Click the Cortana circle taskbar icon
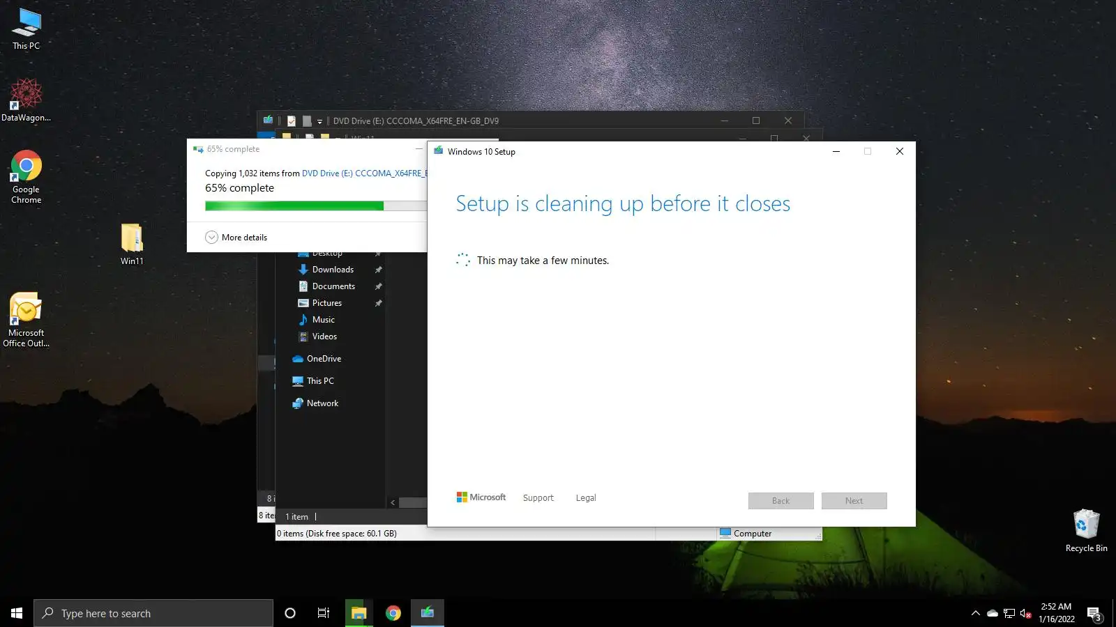Image resolution: width=1116 pixels, height=627 pixels. coord(290,613)
